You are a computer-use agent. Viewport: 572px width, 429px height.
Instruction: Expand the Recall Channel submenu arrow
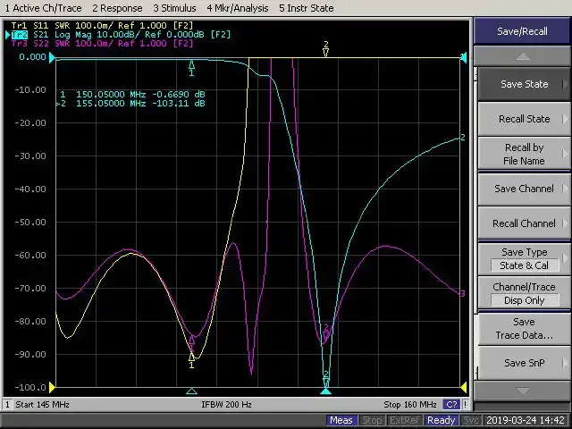pyautogui.click(x=565, y=223)
